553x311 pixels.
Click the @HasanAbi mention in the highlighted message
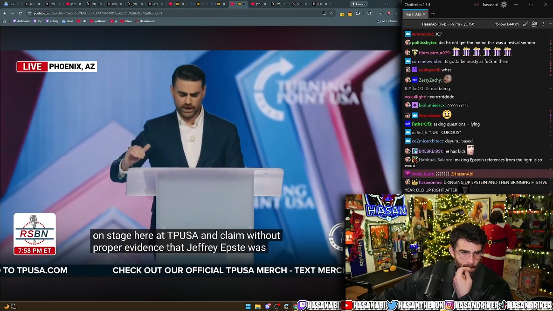click(462, 174)
